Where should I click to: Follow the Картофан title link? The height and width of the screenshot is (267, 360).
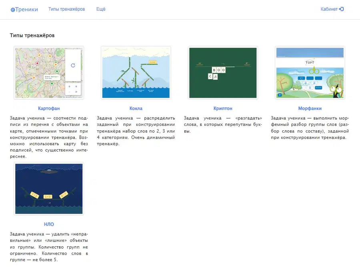click(49, 108)
